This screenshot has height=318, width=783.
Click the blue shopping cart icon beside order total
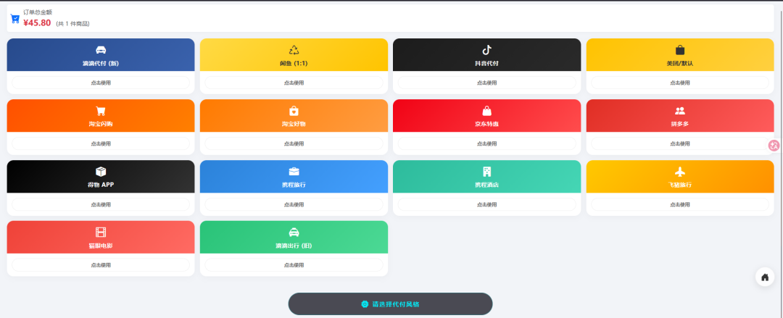15,19
